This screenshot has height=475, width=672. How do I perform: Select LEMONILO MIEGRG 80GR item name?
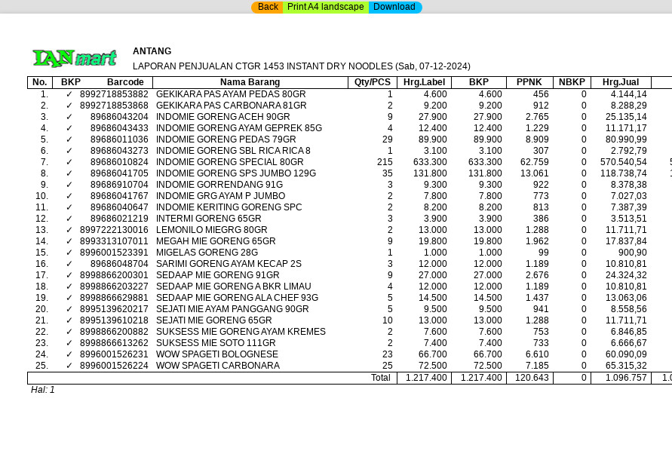tap(211, 230)
